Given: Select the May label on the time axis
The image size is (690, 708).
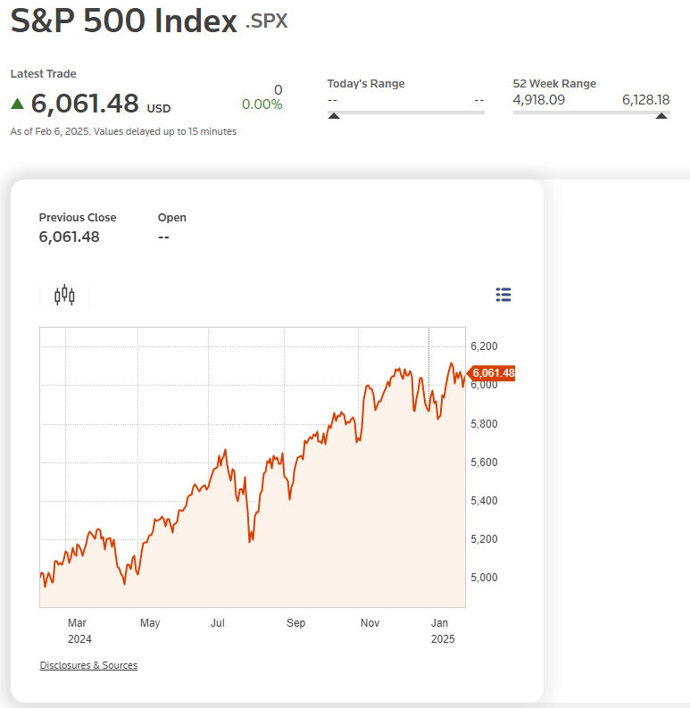Looking at the screenshot, I should (x=150, y=623).
